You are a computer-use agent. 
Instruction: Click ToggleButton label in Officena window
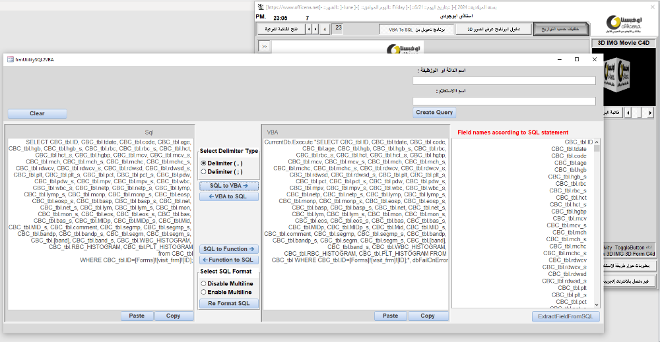click(630, 248)
